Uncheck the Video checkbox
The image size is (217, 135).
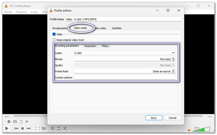54,34
